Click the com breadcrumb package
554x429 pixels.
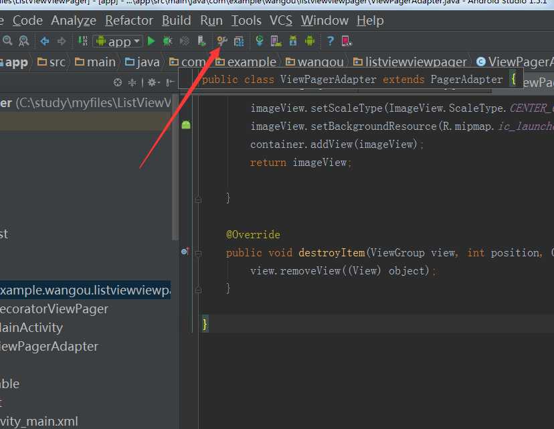187,62
